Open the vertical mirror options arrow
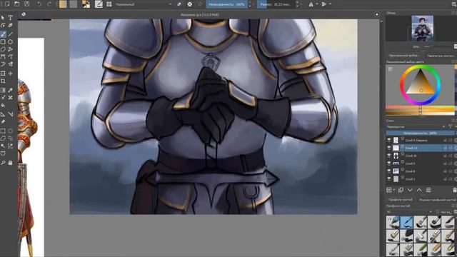Image resolution: width=457 pixels, height=257 pixels. tap(330, 4)
